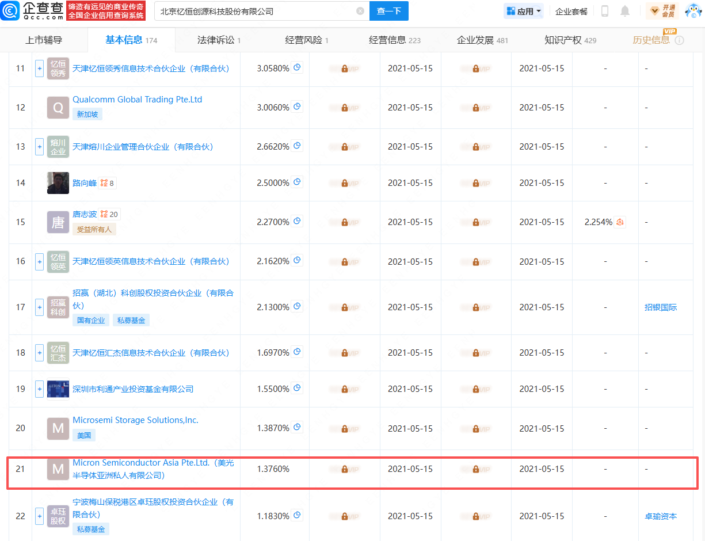The width and height of the screenshot is (705, 541).
Task: Click beneficiary icon beside 2.254%
Action: pos(620,222)
